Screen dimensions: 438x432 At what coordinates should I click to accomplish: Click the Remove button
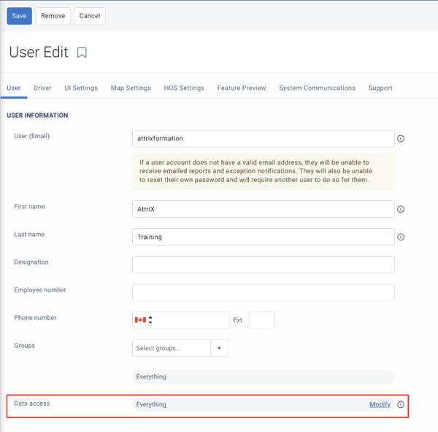53,16
